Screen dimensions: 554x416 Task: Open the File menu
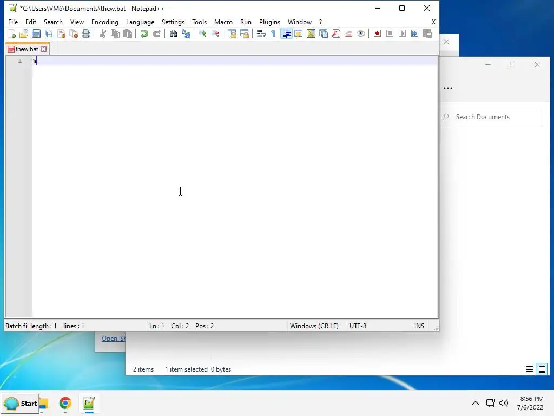pyautogui.click(x=13, y=22)
